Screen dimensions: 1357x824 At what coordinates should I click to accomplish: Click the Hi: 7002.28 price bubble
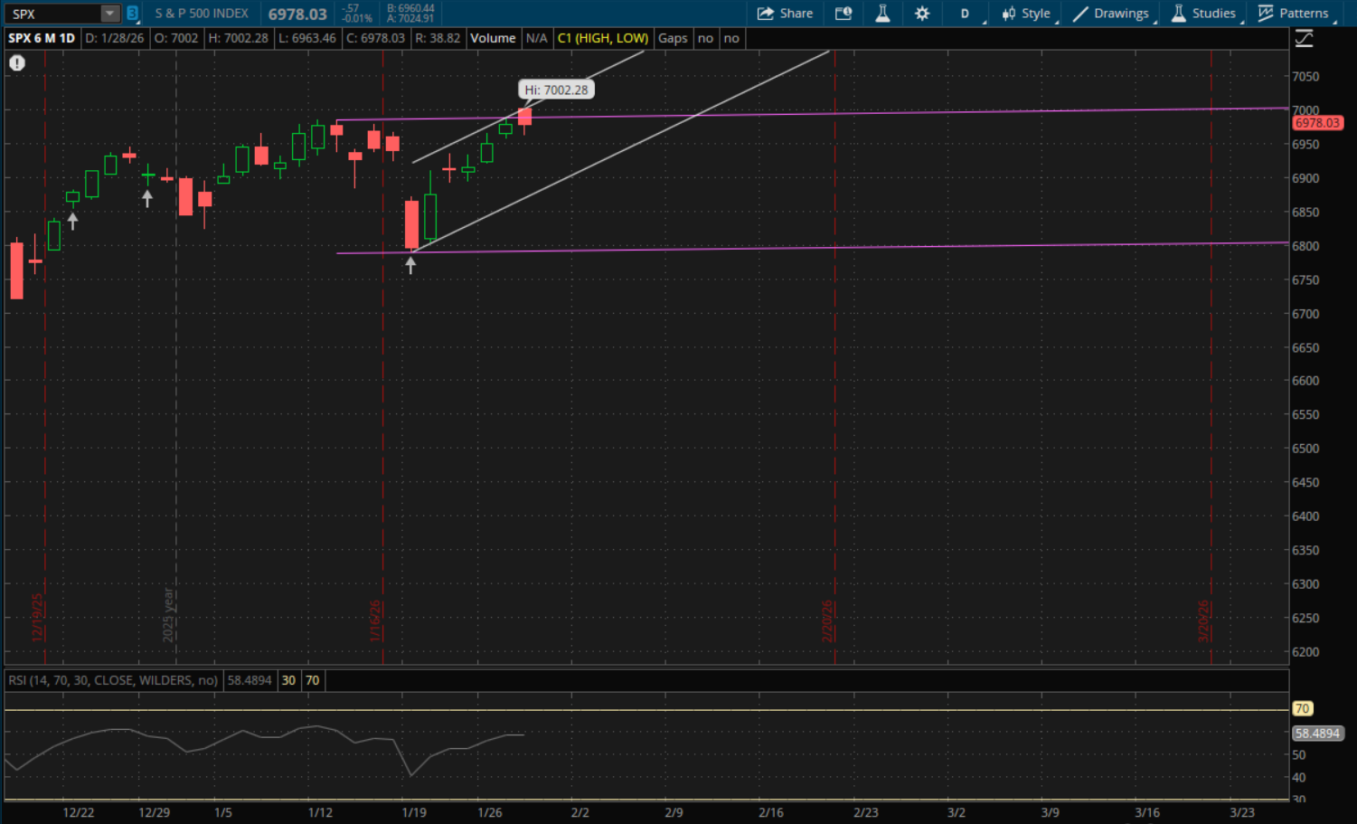[x=556, y=90]
